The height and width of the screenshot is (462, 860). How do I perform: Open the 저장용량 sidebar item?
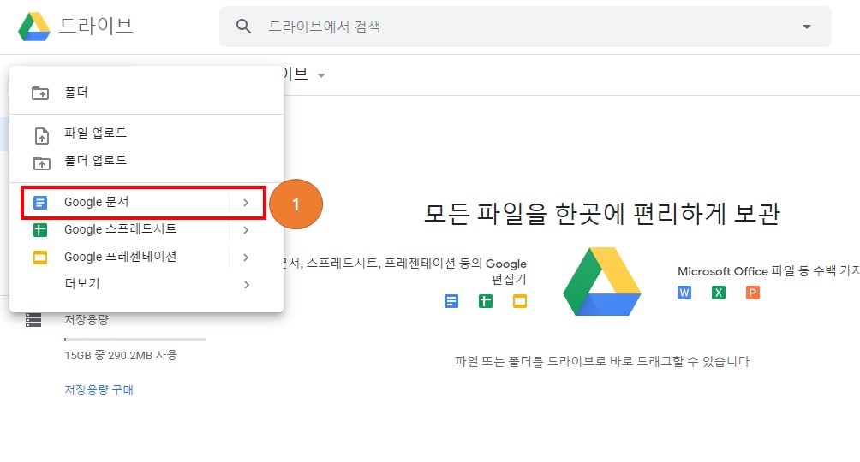pos(87,319)
